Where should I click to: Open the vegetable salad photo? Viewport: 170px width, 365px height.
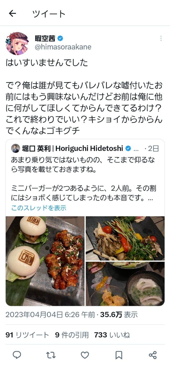coord(125,238)
